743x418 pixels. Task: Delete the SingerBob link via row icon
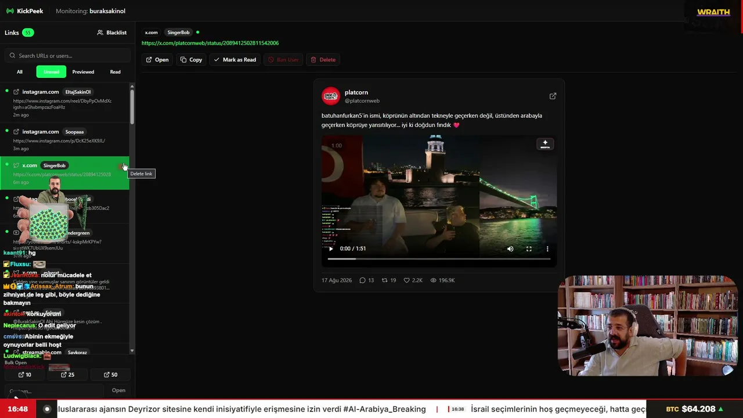coord(122,167)
